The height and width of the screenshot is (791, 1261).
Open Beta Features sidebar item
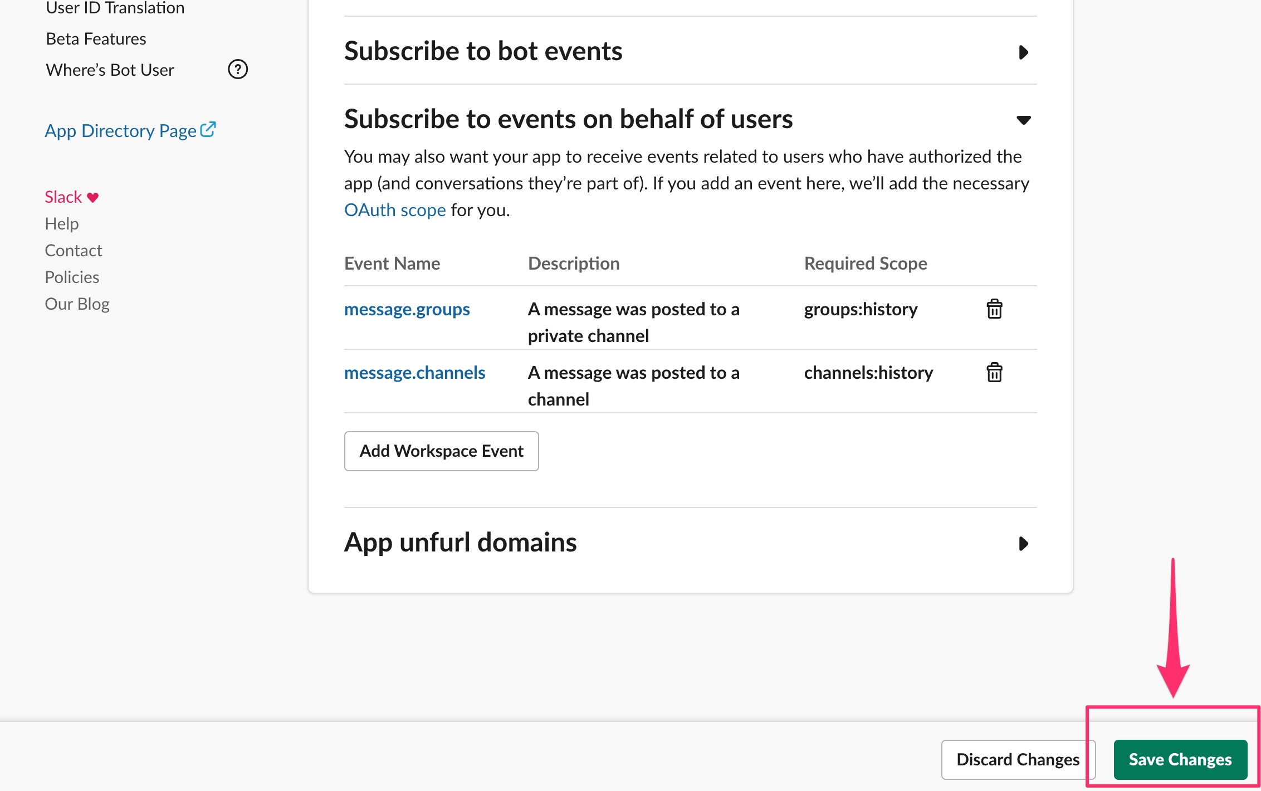click(x=96, y=39)
